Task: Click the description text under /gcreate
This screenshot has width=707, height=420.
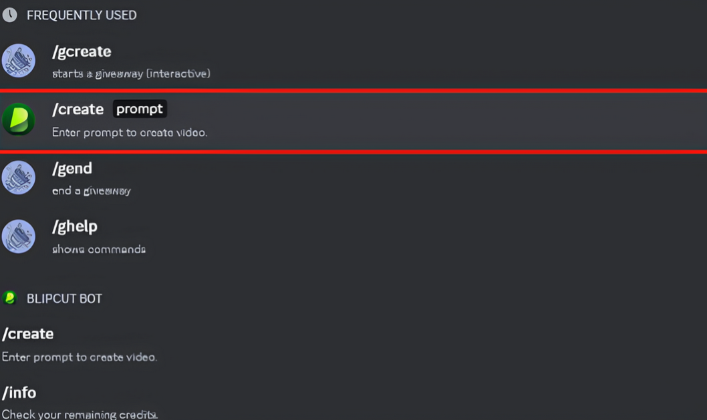Action: pyautogui.click(x=130, y=73)
